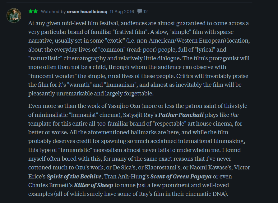Click the first green rating star
This screenshot has width=278, height=203.
(31, 11)
